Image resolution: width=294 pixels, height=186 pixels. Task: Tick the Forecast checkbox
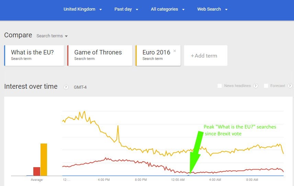click(266, 86)
